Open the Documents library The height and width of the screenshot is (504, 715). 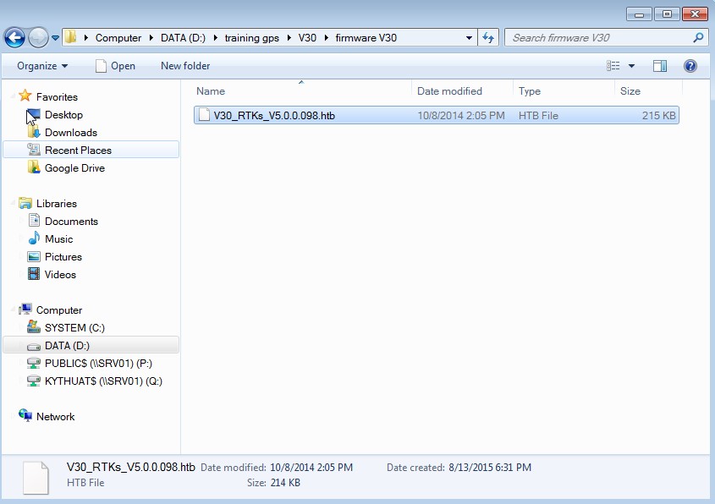click(71, 222)
